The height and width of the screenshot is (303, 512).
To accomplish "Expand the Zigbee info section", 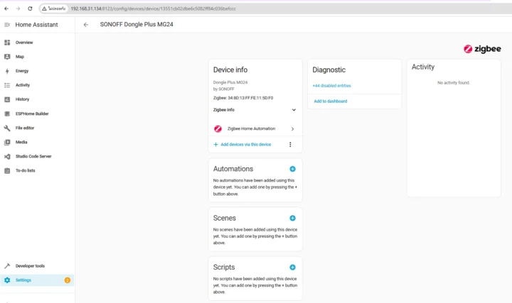I will coord(255,110).
